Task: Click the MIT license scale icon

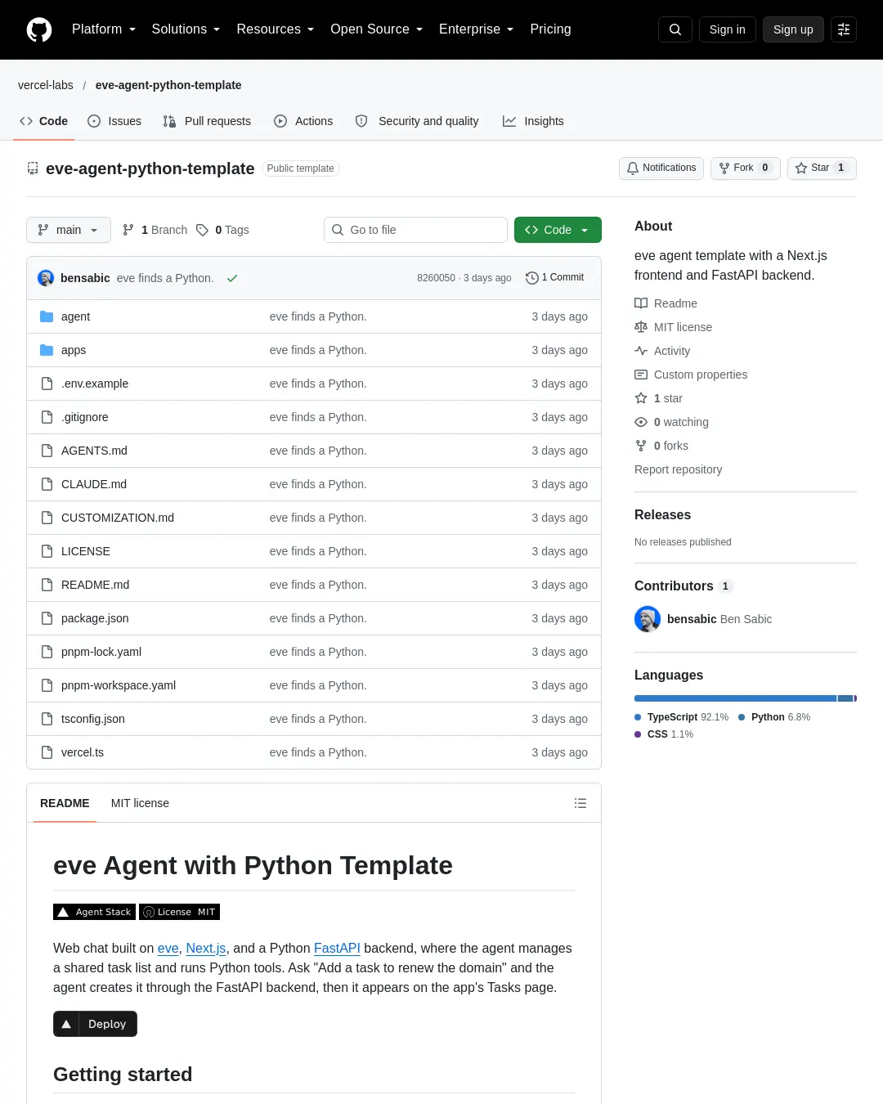Action: [x=641, y=327]
